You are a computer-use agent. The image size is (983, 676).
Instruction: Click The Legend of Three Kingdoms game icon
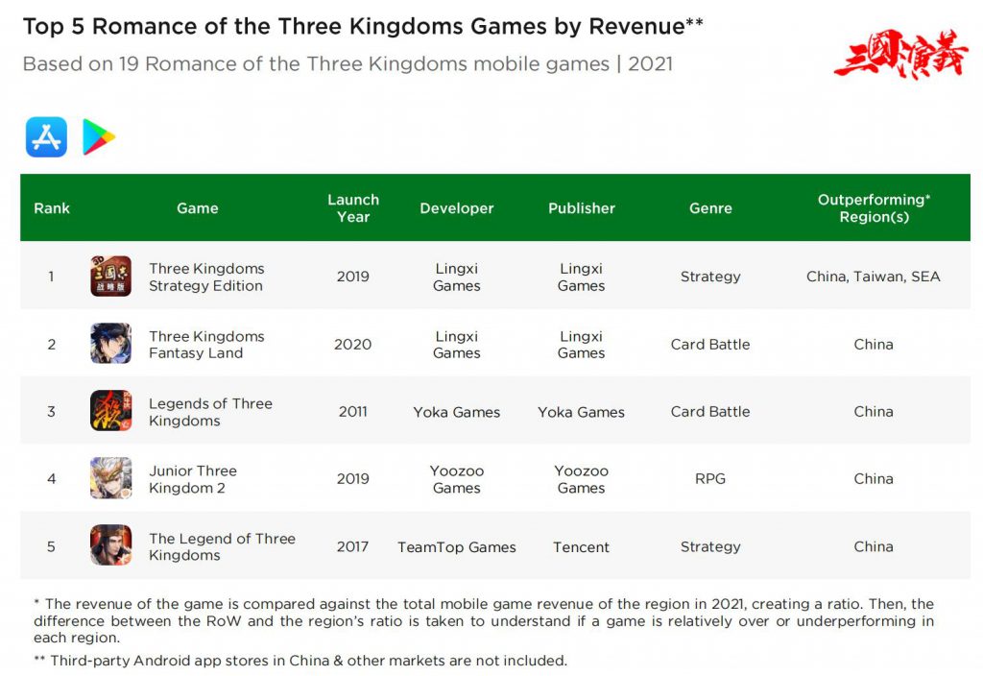coord(110,545)
